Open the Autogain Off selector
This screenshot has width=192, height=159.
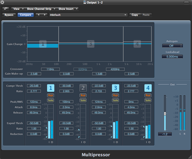pyautogui.click(x=172, y=46)
